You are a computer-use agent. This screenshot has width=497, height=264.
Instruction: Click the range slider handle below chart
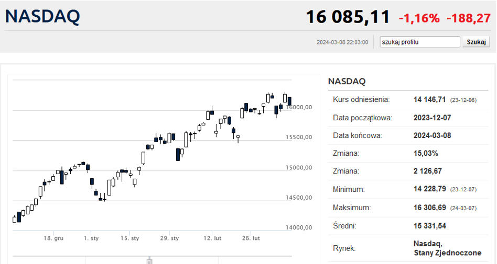click(x=149, y=261)
